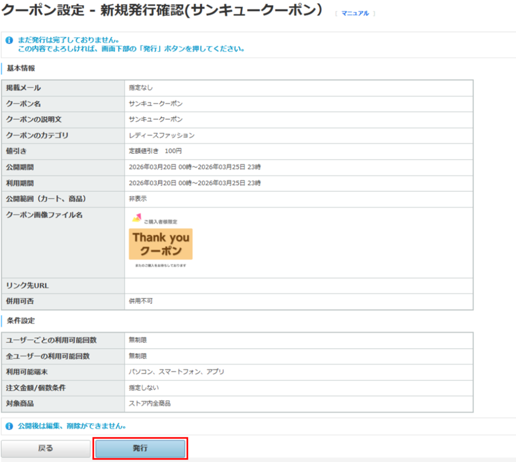516x462 pixels.
Task: Click the 併用不可 value text
Action: (x=141, y=301)
